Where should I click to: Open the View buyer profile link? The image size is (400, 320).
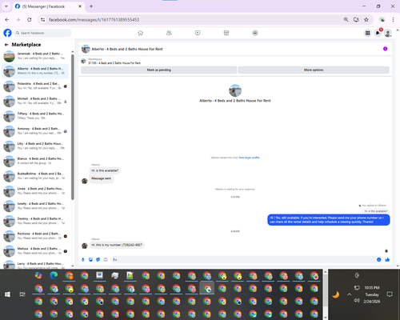[249, 158]
